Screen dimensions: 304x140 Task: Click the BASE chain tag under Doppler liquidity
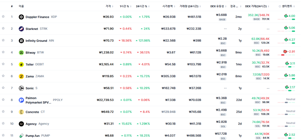tap(222, 19)
